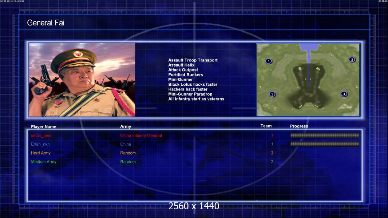Screen dimensions: 388x218
Task: Click 'Assault Troop Transport' ability text
Action: pos(193,60)
